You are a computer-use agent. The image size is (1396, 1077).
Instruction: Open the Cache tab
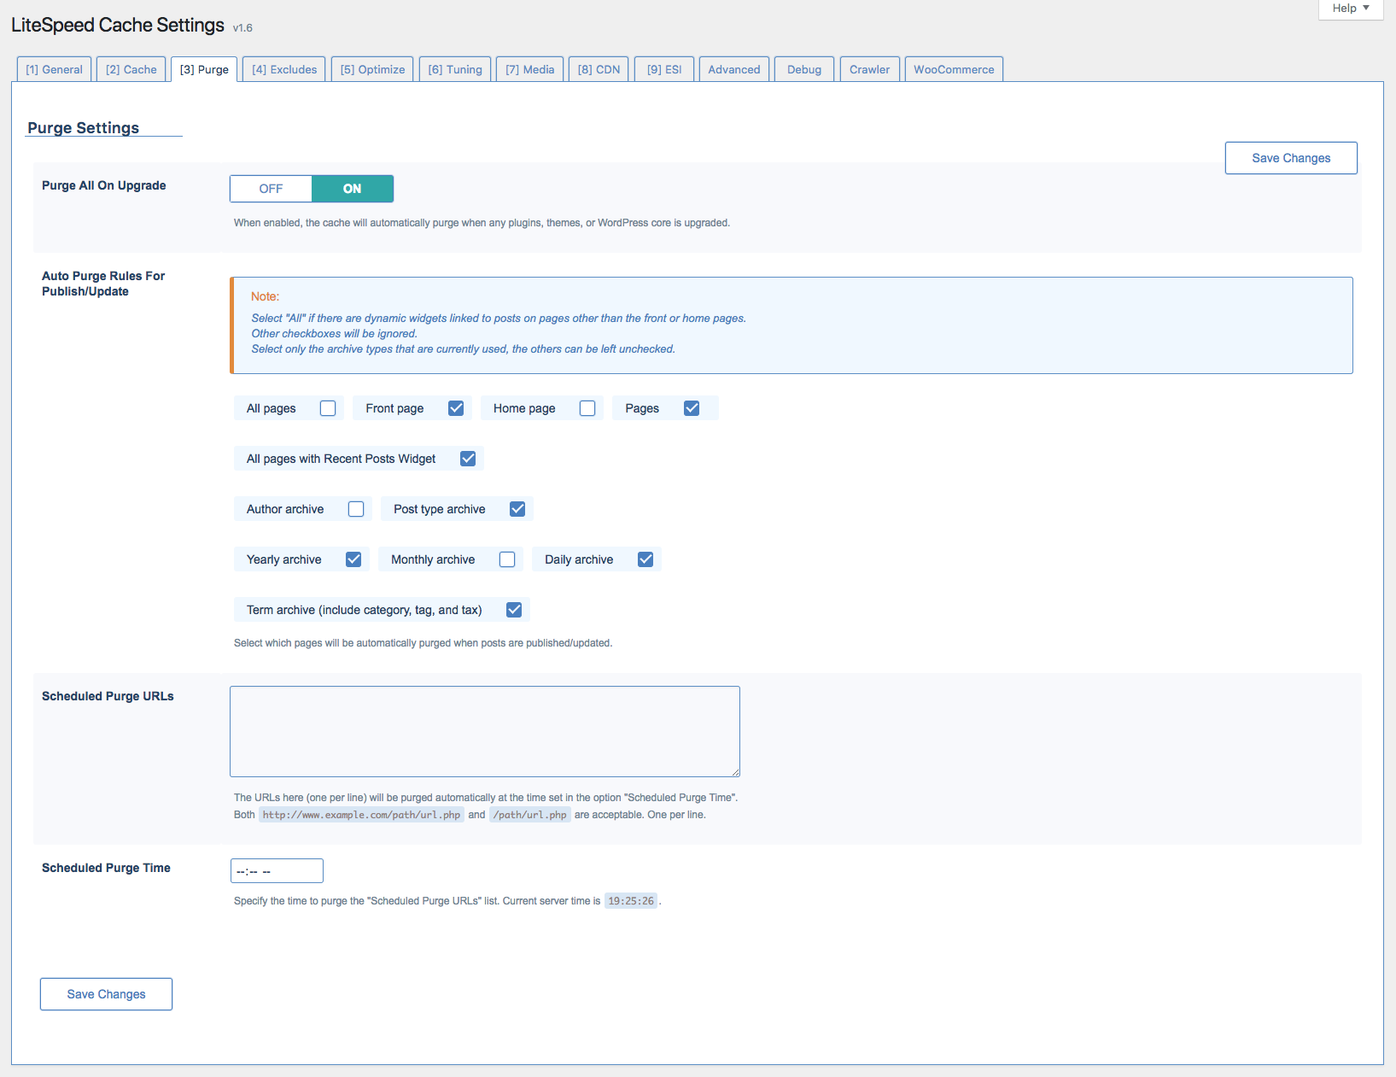[x=131, y=69]
